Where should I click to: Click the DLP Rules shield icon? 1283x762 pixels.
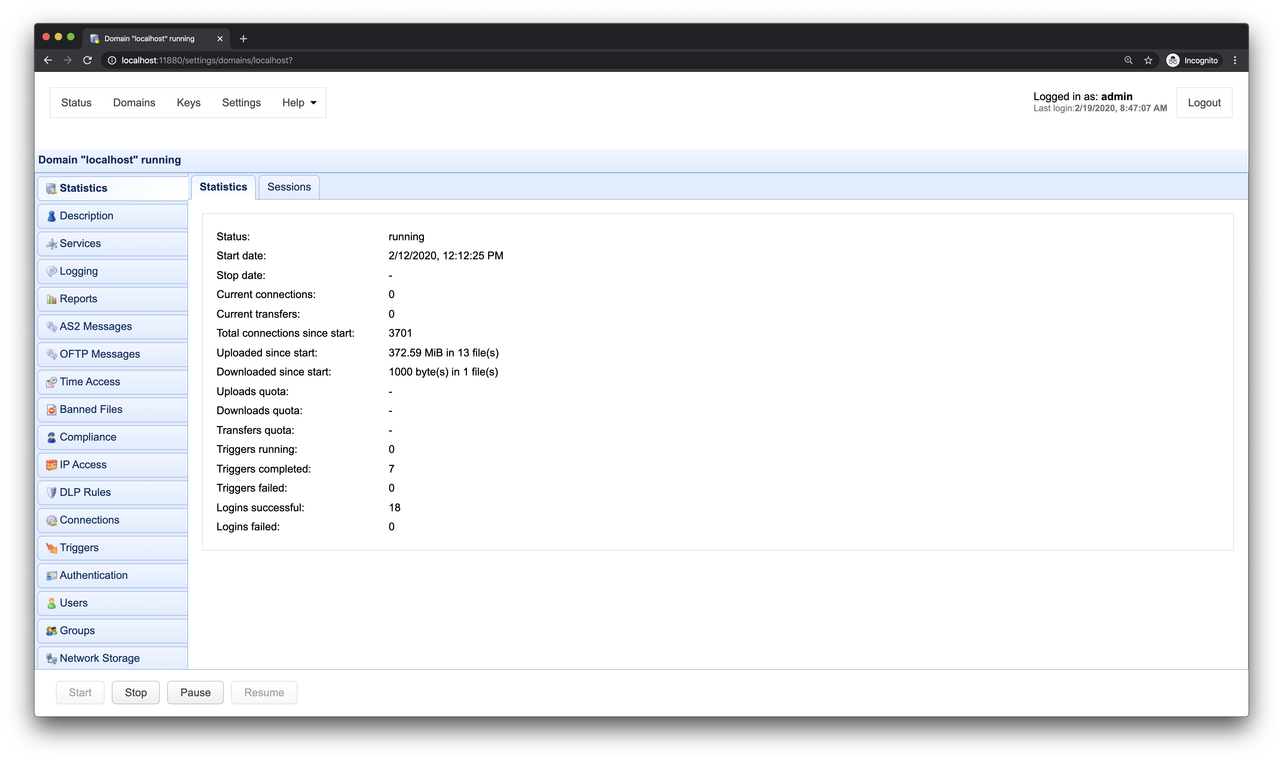point(51,493)
